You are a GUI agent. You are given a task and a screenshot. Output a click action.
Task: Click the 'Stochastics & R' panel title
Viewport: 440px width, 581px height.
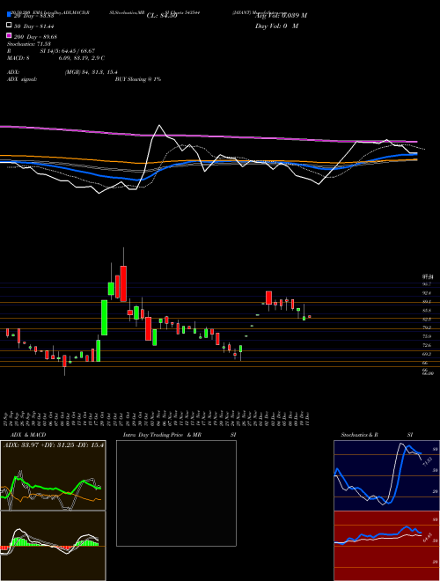(x=359, y=435)
